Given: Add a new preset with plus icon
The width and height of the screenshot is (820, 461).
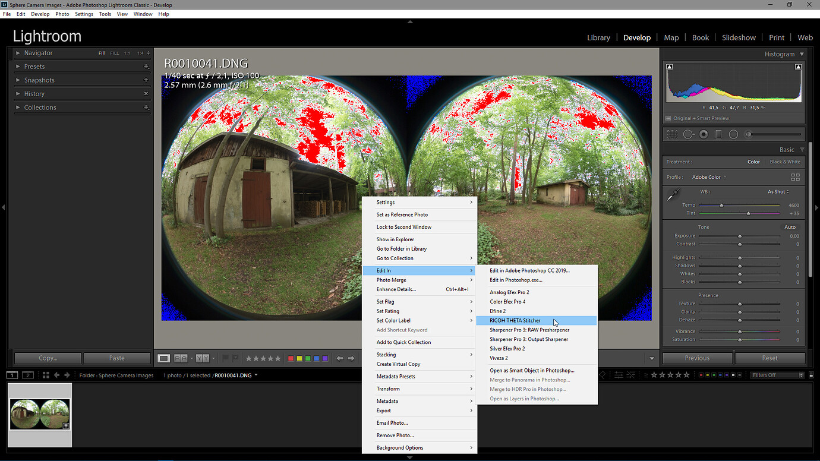Looking at the screenshot, I should tap(146, 67).
